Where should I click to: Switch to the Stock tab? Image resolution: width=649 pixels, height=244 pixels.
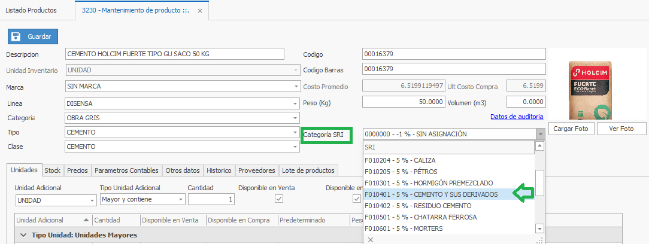53,170
